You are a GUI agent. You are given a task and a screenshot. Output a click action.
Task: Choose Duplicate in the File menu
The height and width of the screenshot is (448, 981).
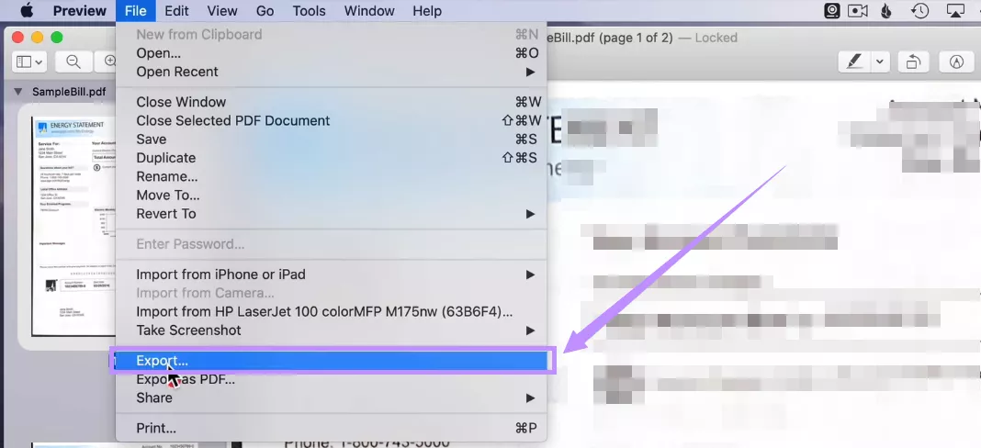click(331, 158)
